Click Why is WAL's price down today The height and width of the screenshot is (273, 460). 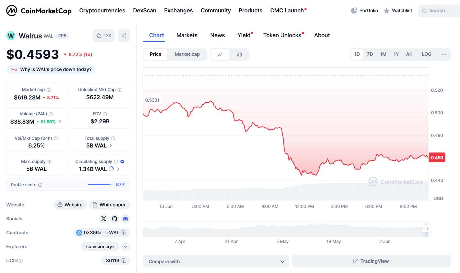click(51, 69)
